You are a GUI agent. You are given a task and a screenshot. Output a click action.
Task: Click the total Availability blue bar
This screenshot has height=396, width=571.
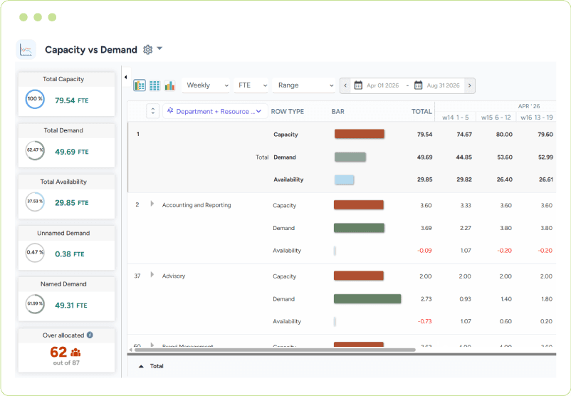[x=344, y=179]
